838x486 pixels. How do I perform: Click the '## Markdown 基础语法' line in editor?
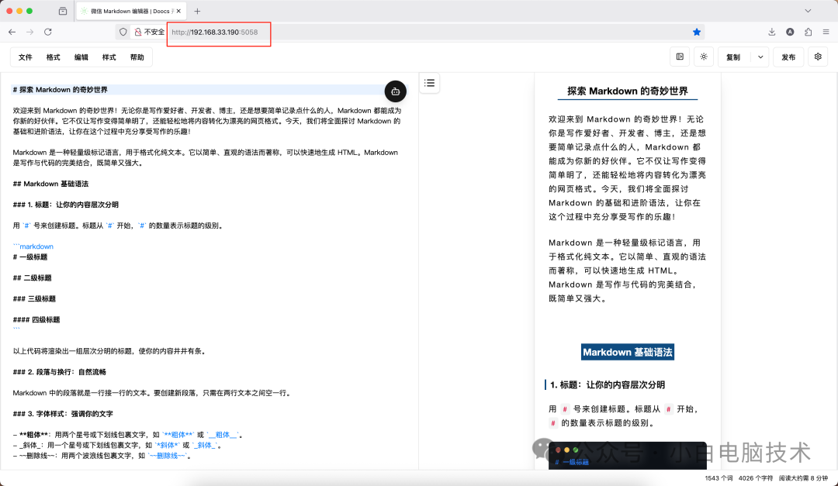pos(50,184)
